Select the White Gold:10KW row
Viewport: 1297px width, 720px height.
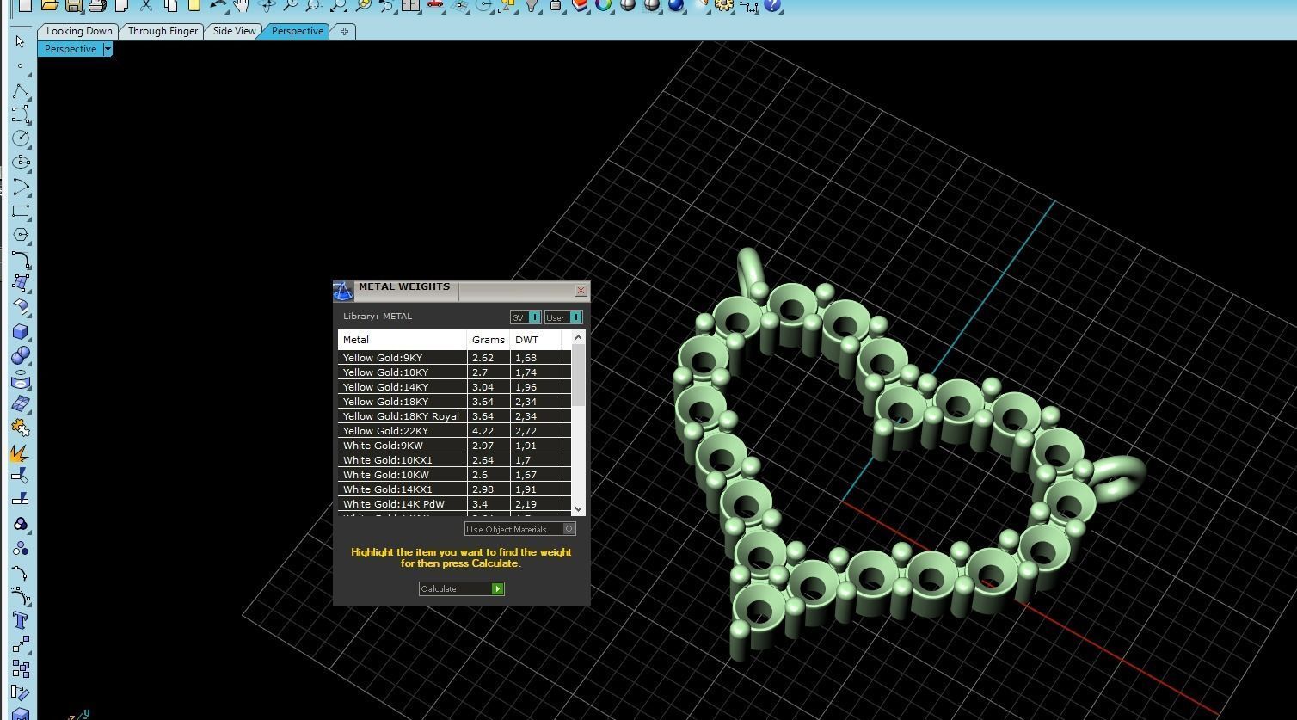pyautogui.click(x=454, y=475)
